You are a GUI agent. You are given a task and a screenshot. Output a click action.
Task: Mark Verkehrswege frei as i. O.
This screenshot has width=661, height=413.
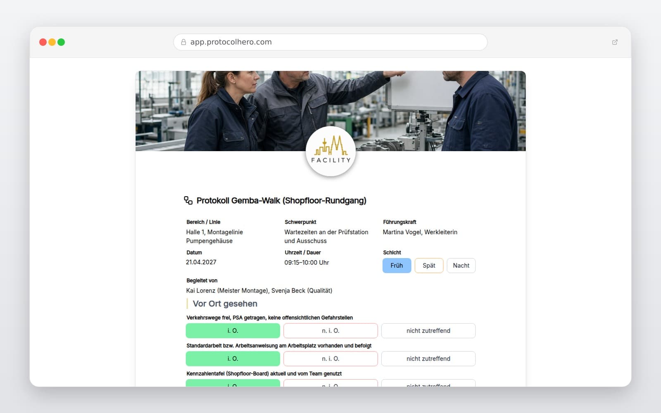(x=233, y=331)
